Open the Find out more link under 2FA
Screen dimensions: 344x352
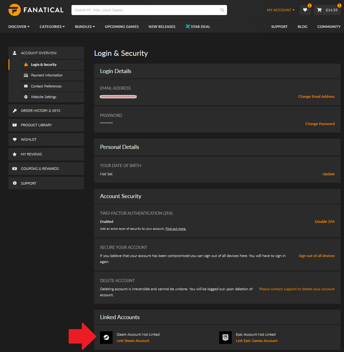pos(175,229)
